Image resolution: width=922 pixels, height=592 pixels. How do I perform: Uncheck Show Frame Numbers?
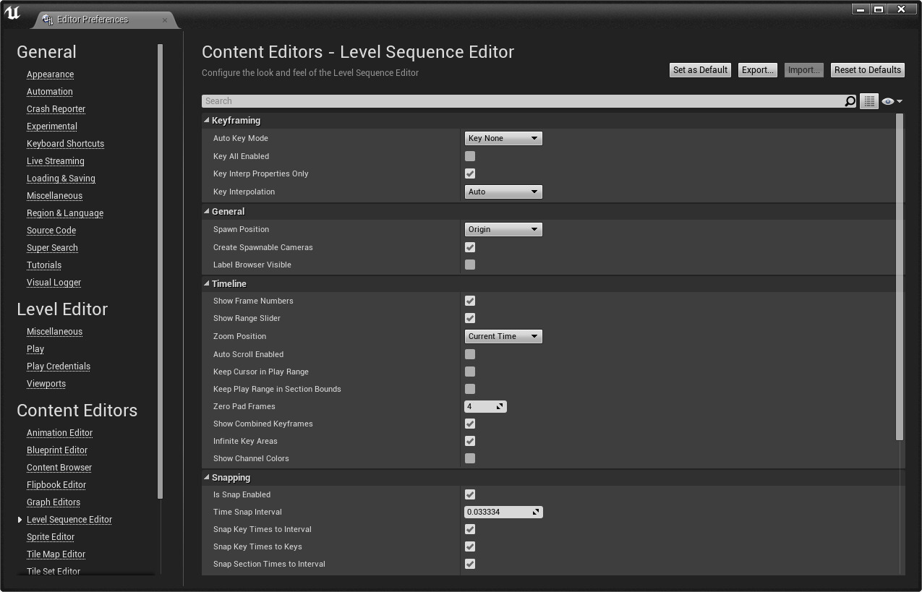click(x=470, y=301)
